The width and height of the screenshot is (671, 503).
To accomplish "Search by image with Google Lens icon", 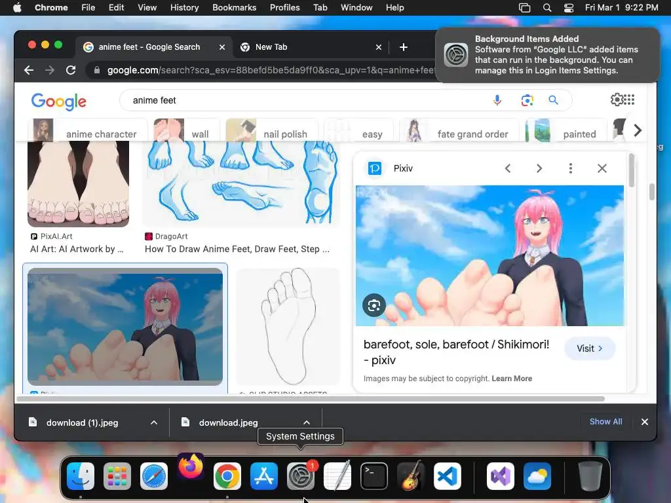I will [527, 100].
